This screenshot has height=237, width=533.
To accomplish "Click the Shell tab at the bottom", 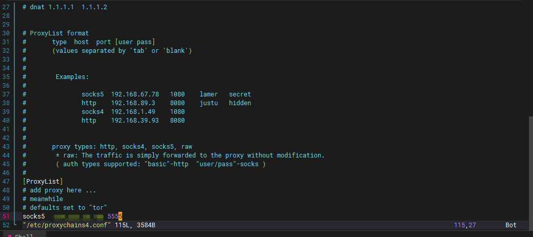I will click(x=23, y=235).
